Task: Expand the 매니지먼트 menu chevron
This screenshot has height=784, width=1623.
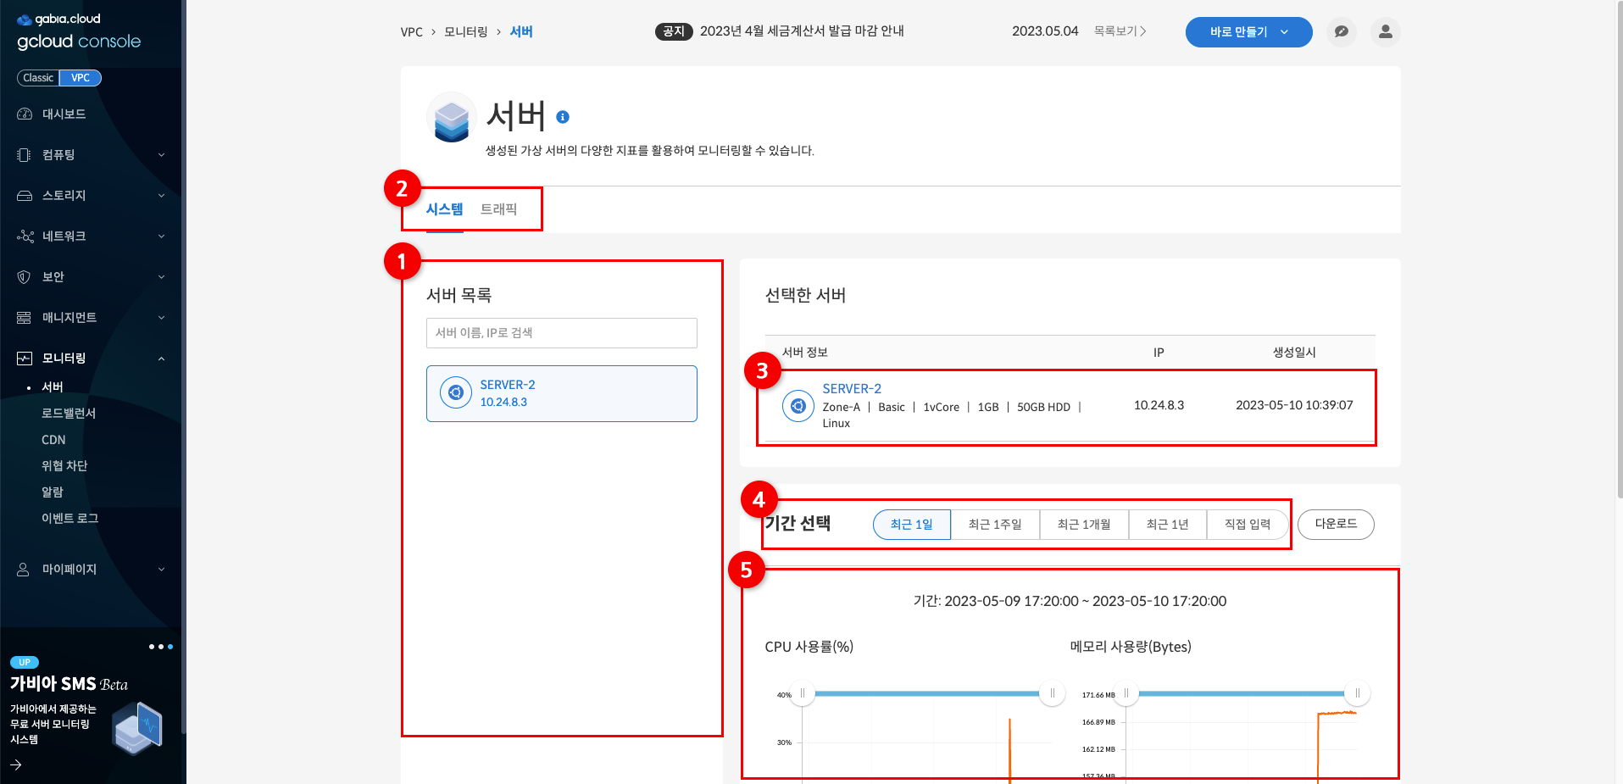Action: [x=162, y=318]
